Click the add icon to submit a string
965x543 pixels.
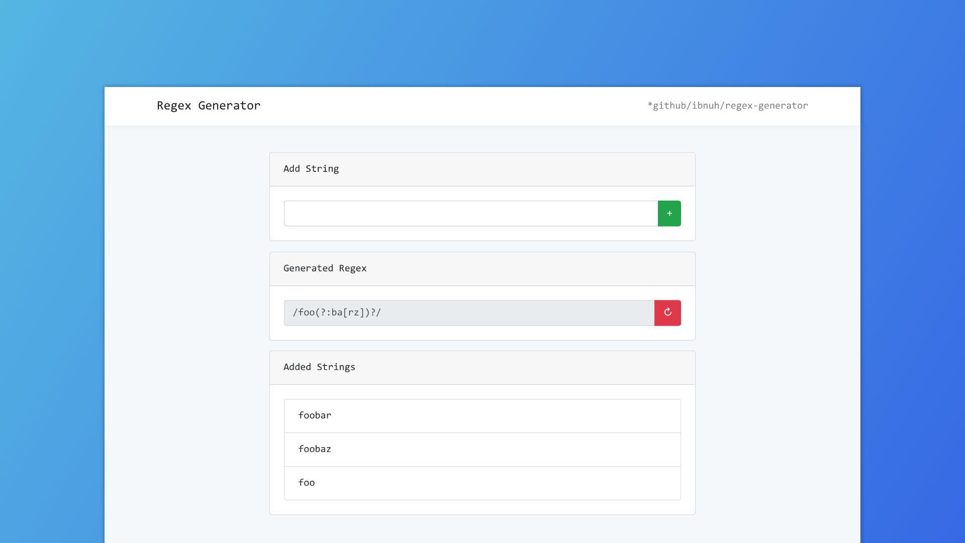pos(669,213)
